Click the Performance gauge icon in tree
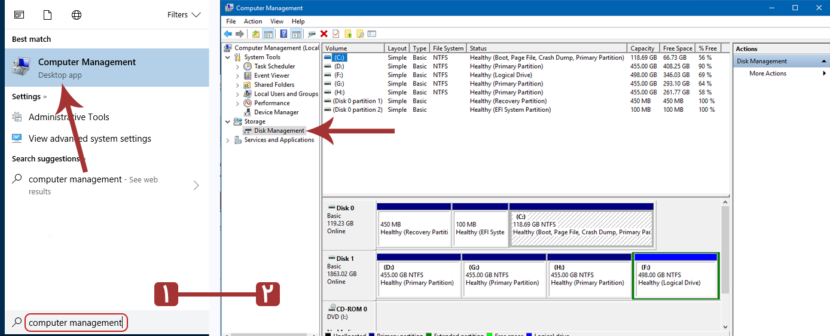The image size is (830, 336). tap(248, 103)
